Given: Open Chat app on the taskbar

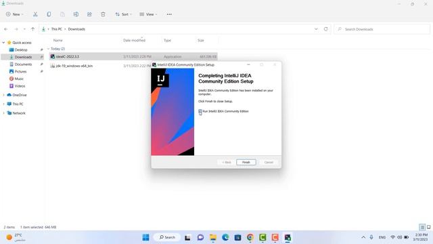Looking at the screenshot, I should (200, 237).
